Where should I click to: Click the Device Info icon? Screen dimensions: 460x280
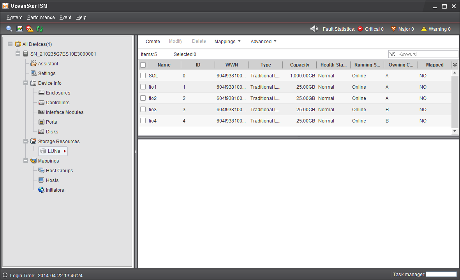(33, 83)
